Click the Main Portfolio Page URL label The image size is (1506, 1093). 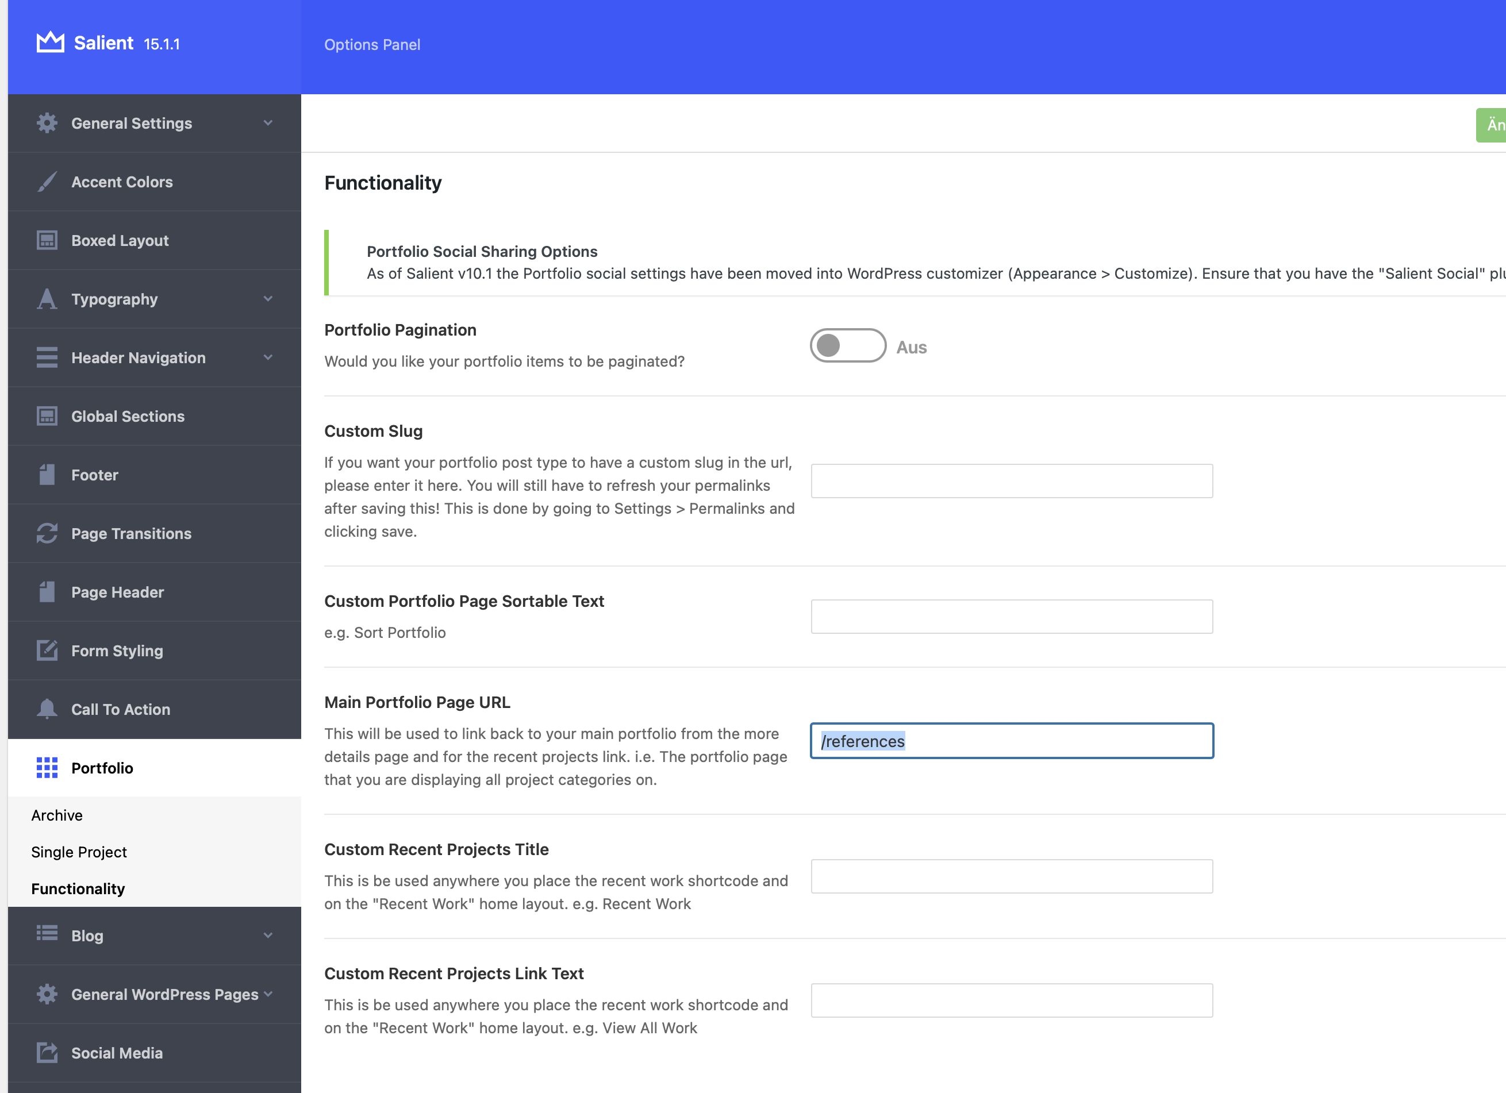[x=417, y=702]
